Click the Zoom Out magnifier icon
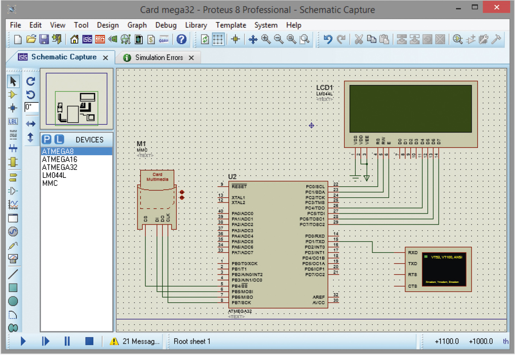516x355 pixels. [x=279, y=39]
